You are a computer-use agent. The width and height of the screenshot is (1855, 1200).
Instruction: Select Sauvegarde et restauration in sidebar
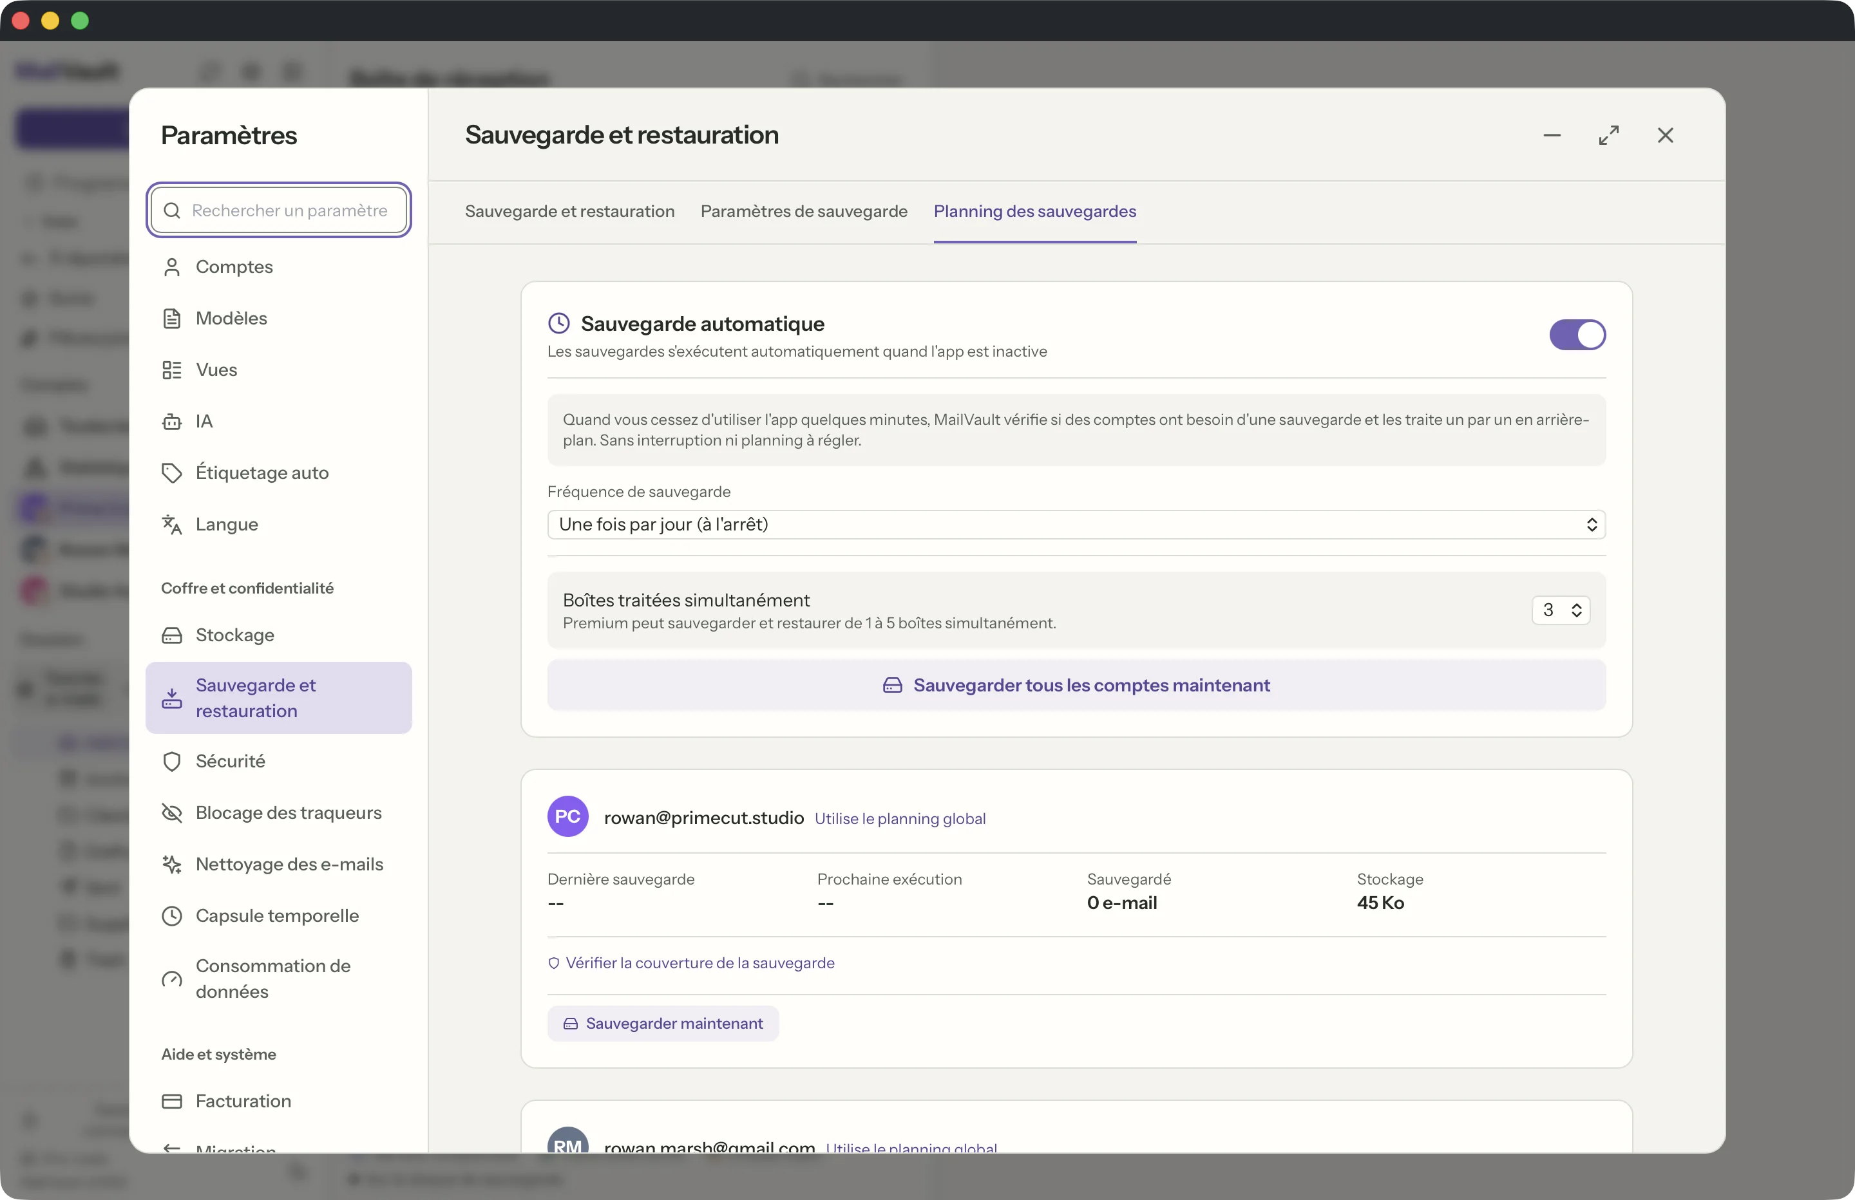[x=278, y=697]
